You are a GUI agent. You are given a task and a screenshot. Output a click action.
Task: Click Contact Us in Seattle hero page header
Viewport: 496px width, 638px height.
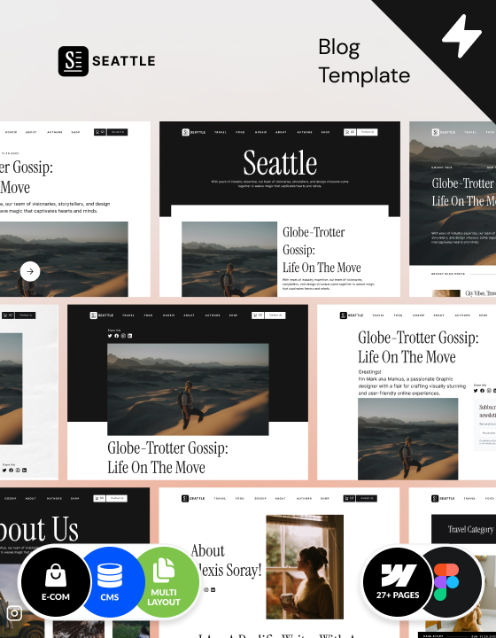point(367,132)
